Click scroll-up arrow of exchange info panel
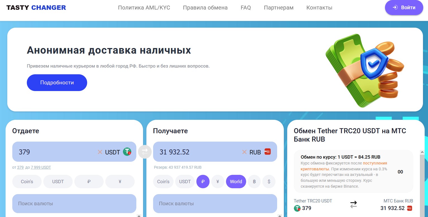This screenshot has width=428, height=217. [422, 152]
